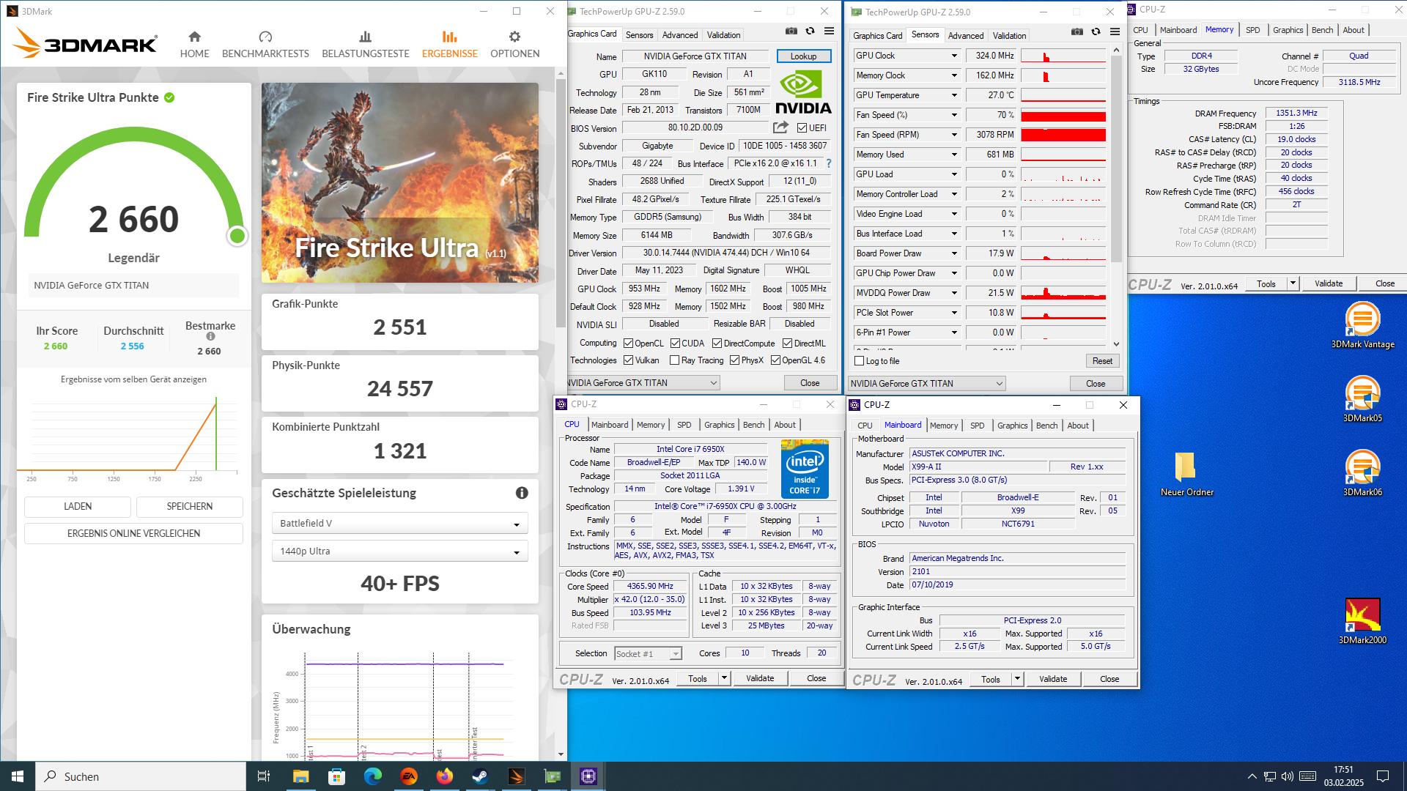The height and width of the screenshot is (791, 1407).
Task: Open Firefox from the taskbar
Action: tap(445, 776)
